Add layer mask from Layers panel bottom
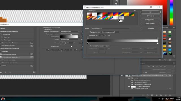This screenshot has height=101, width=181. tap(152, 95)
